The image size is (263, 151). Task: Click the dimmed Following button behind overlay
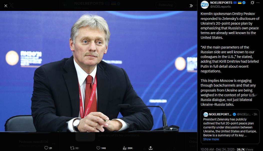[166, 5]
